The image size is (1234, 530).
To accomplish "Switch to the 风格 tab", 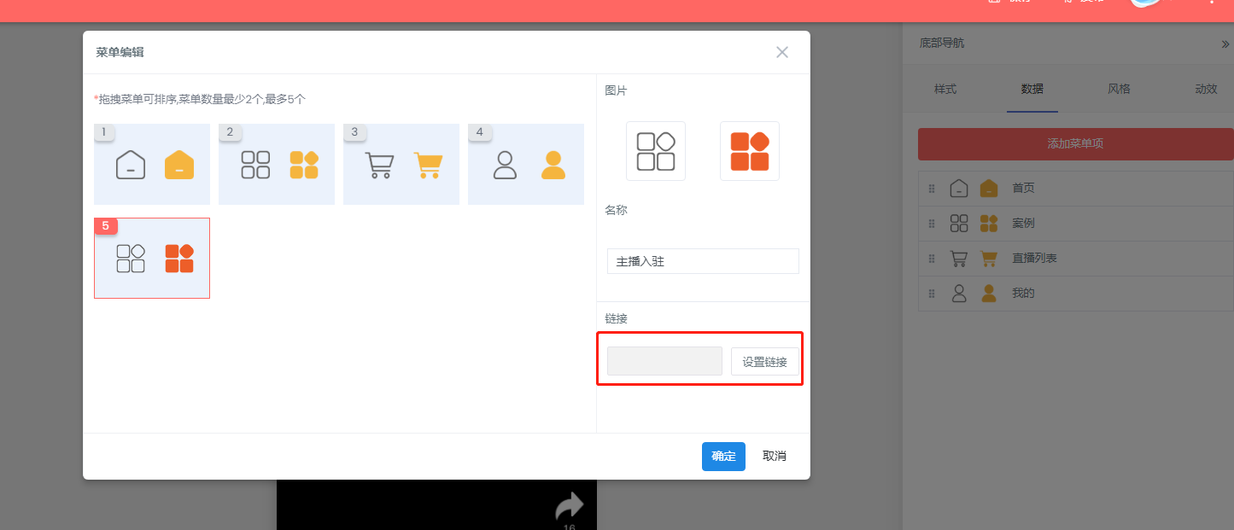I will (1120, 89).
